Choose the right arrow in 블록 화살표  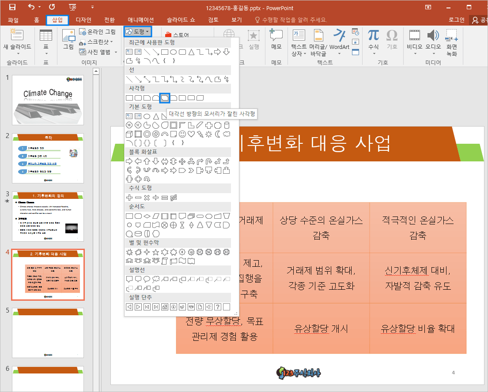(x=129, y=161)
